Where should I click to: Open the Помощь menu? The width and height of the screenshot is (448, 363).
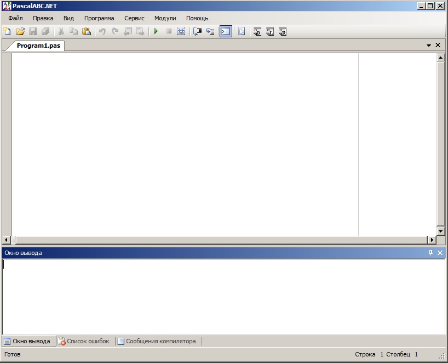197,18
